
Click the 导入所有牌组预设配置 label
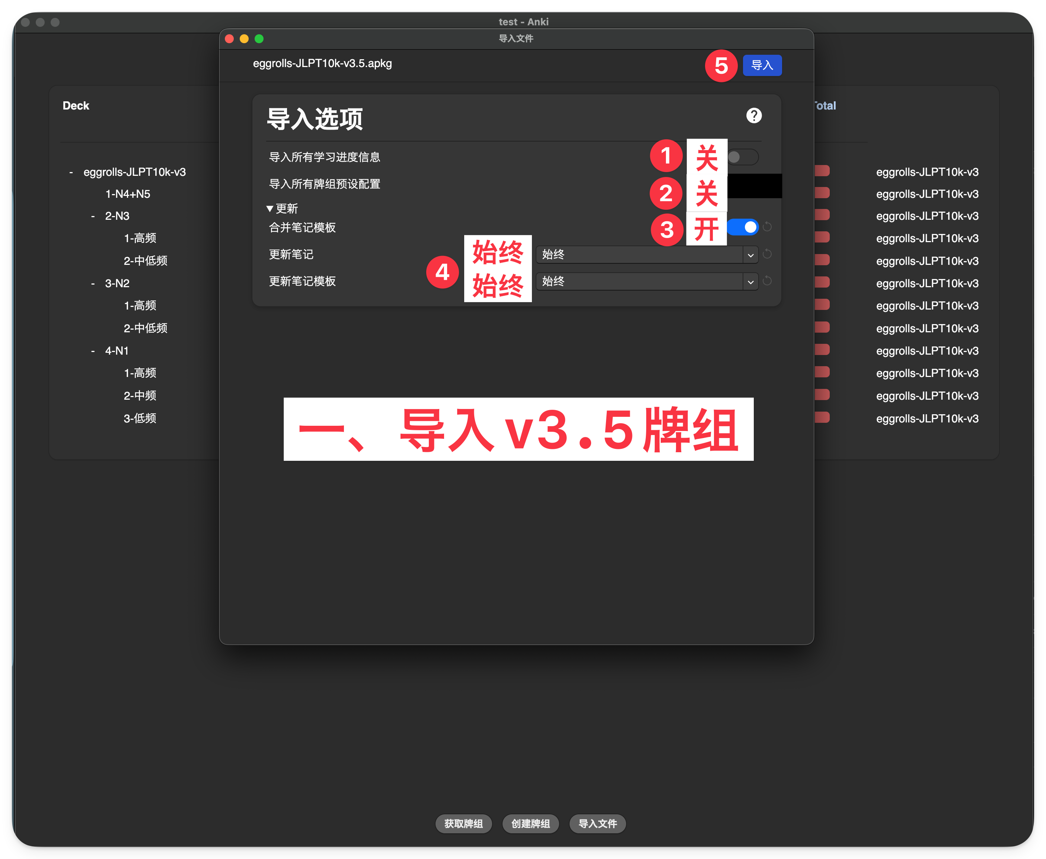point(324,184)
